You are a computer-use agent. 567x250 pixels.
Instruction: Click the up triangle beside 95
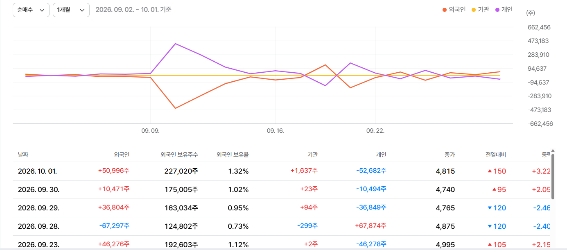(494, 190)
